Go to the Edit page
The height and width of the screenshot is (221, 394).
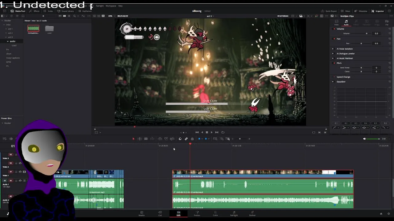pyautogui.click(x=179, y=214)
